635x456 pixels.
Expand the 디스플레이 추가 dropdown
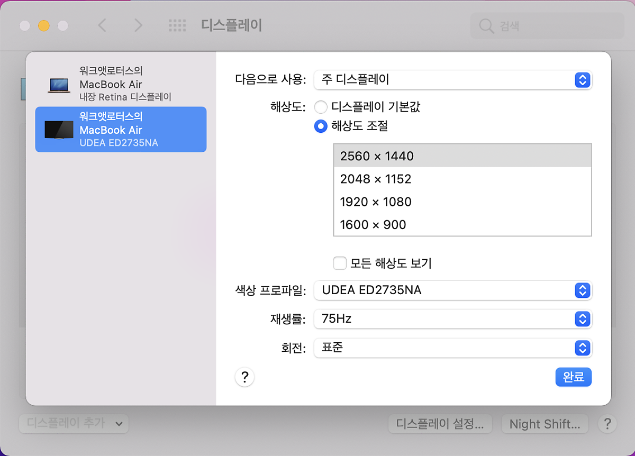[x=74, y=423]
